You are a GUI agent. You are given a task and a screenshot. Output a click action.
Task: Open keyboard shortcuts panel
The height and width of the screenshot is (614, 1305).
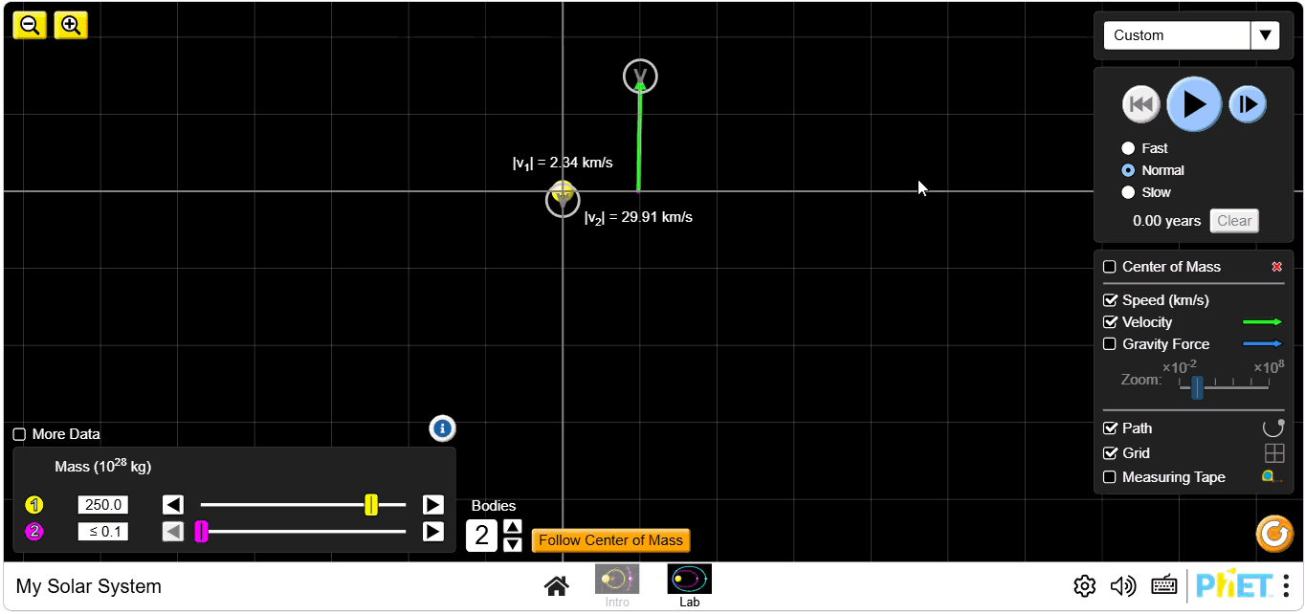pyautogui.click(x=1163, y=585)
